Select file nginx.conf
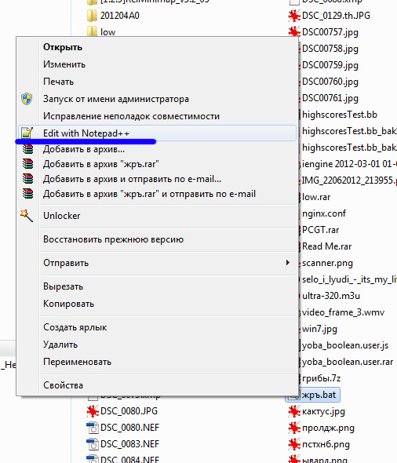The height and width of the screenshot is (463, 397). [324, 213]
